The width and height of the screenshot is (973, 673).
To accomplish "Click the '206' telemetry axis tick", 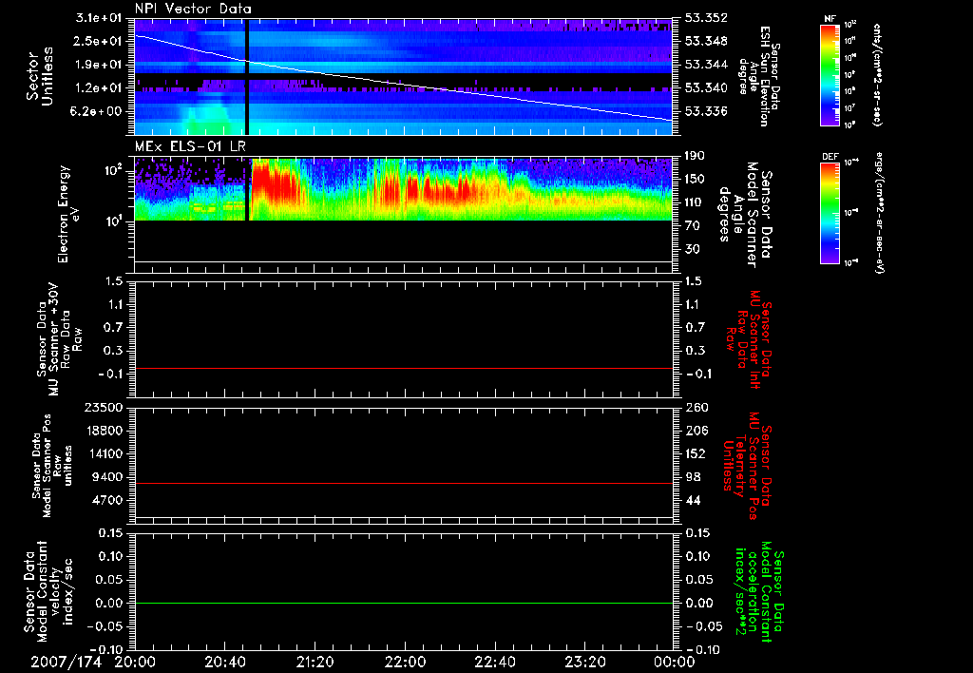I will [695, 431].
